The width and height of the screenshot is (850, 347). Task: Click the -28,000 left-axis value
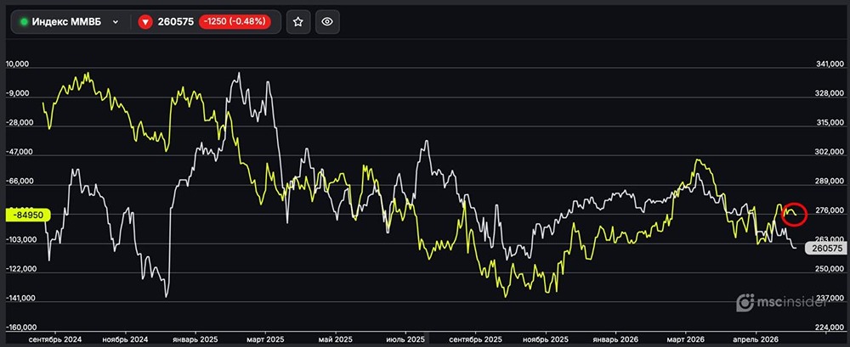coord(19,123)
